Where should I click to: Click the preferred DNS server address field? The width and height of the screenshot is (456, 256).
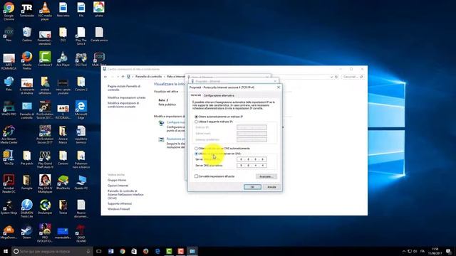252,159
